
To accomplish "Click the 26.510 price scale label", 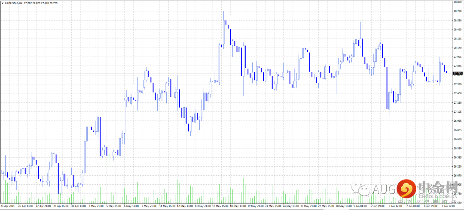I will pos(457,149).
